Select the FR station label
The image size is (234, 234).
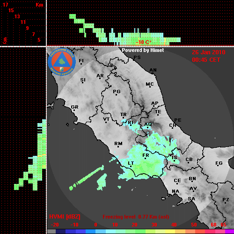click(x=146, y=155)
